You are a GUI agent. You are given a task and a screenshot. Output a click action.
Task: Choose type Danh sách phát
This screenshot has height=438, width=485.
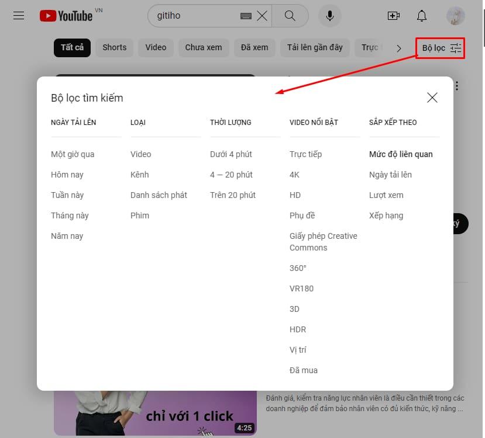tap(159, 195)
